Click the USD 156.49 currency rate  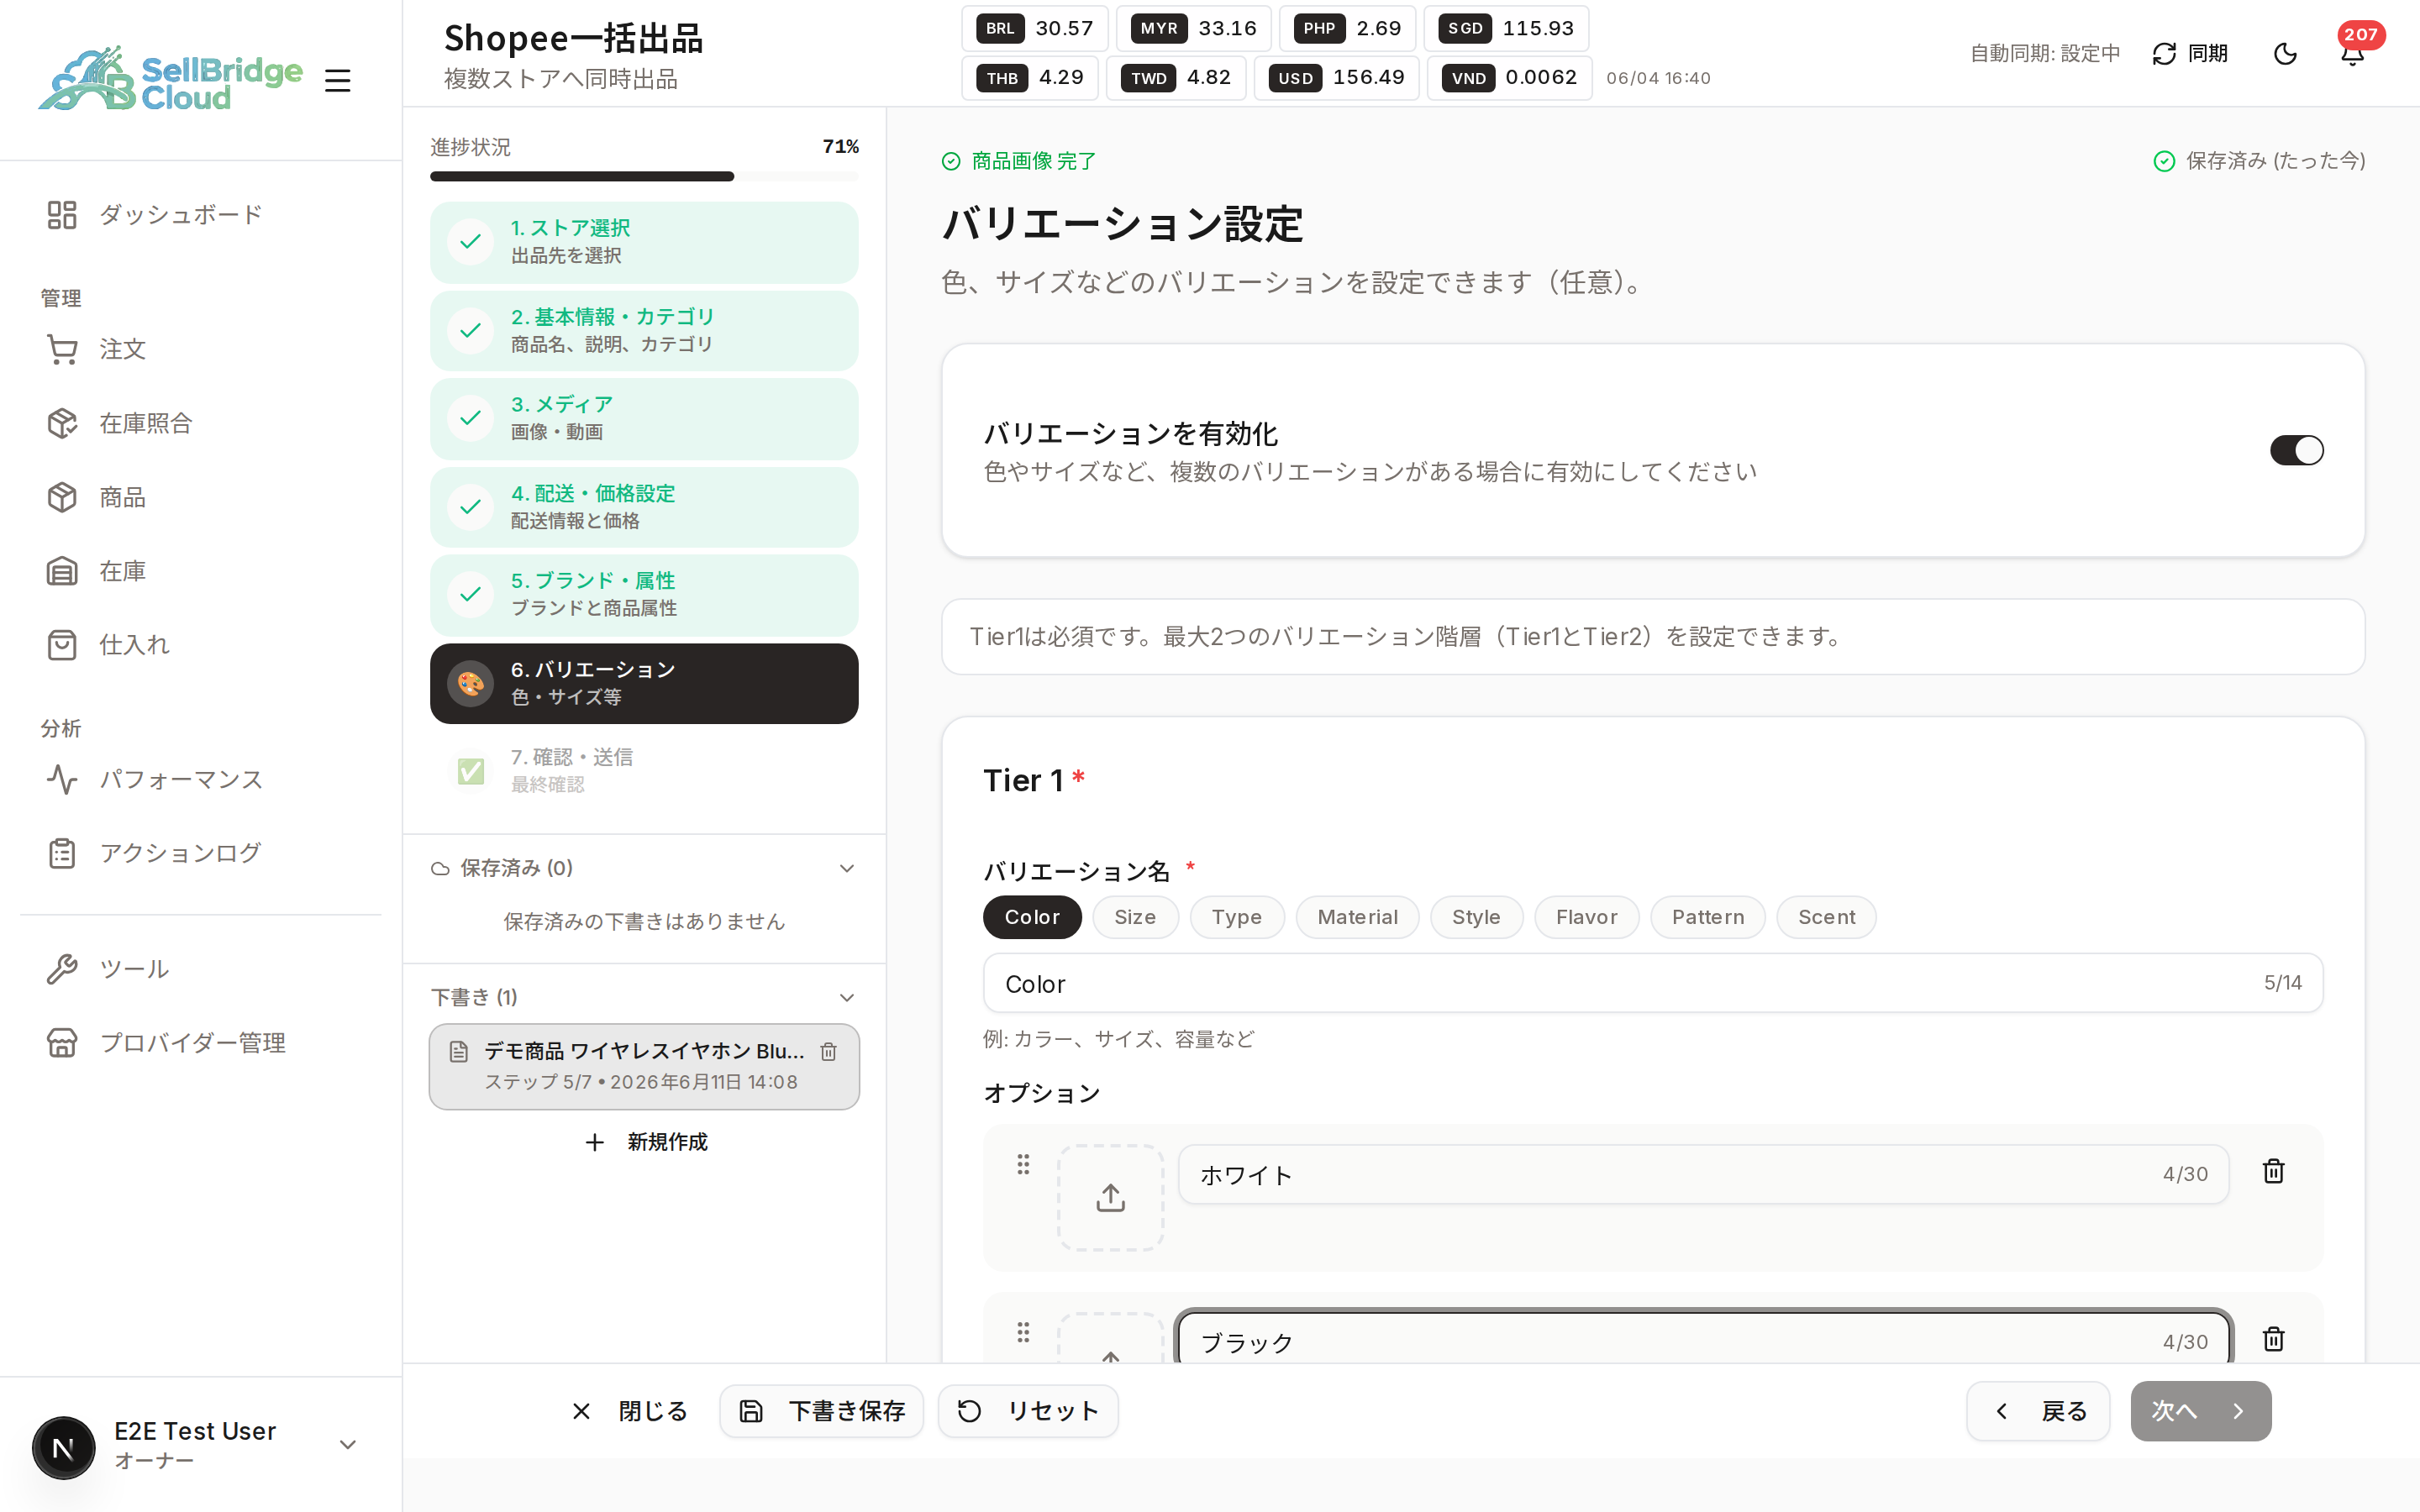pos(1336,77)
